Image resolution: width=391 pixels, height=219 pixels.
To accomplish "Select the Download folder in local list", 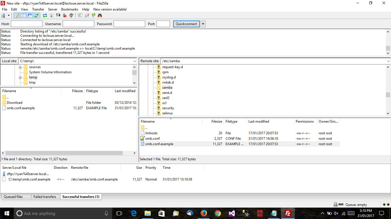I will (14, 103).
